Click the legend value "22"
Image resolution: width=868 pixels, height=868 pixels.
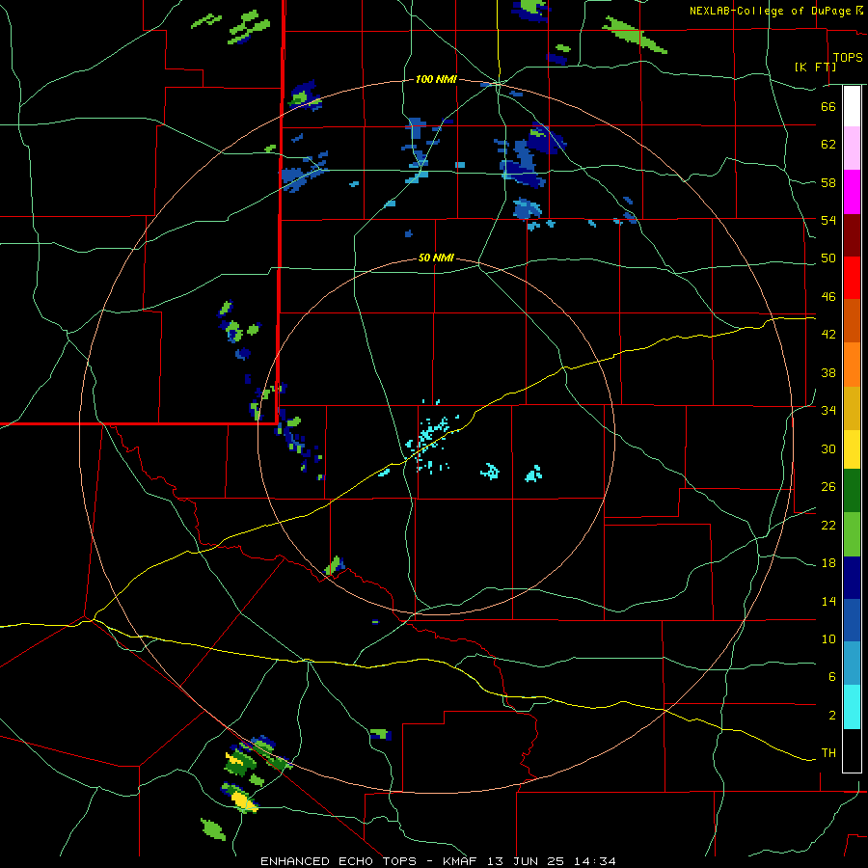pos(828,525)
